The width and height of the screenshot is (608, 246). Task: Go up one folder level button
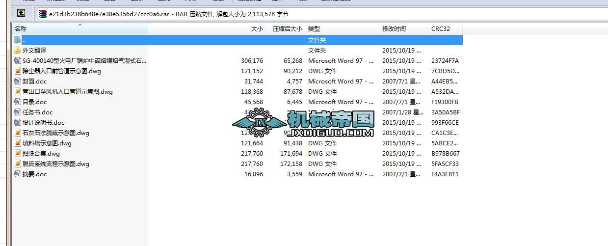click(21, 13)
